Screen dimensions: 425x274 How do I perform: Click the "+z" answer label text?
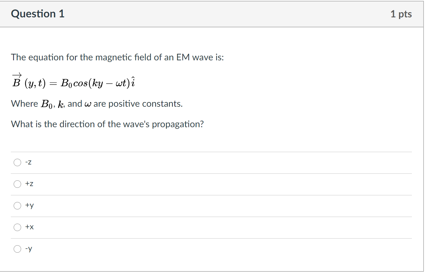(29, 184)
